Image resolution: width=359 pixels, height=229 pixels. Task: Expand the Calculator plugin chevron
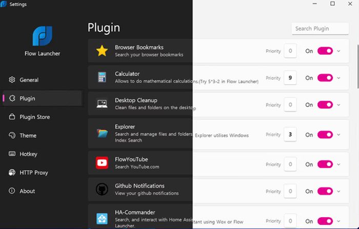coord(338,78)
